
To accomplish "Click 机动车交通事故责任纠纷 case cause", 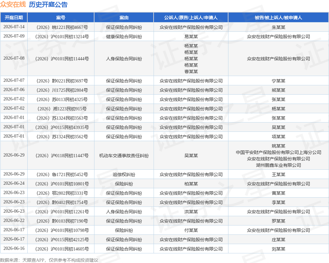I will click(x=124, y=156).
